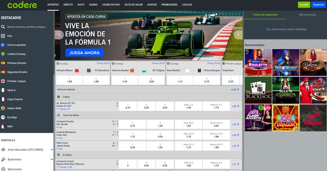Screen dimensions: 327x171
Task: Open all +105 live events
Action: click(235, 90)
